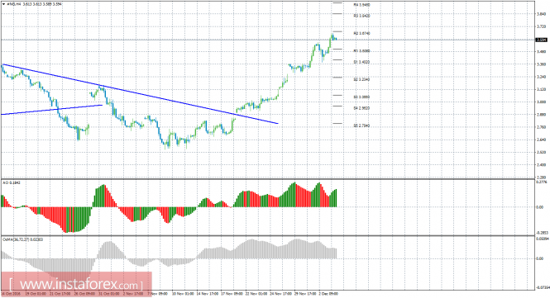Click the 2.640 price axis value
The height and width of the screenshot is (298, 550).
click(541, 140)
